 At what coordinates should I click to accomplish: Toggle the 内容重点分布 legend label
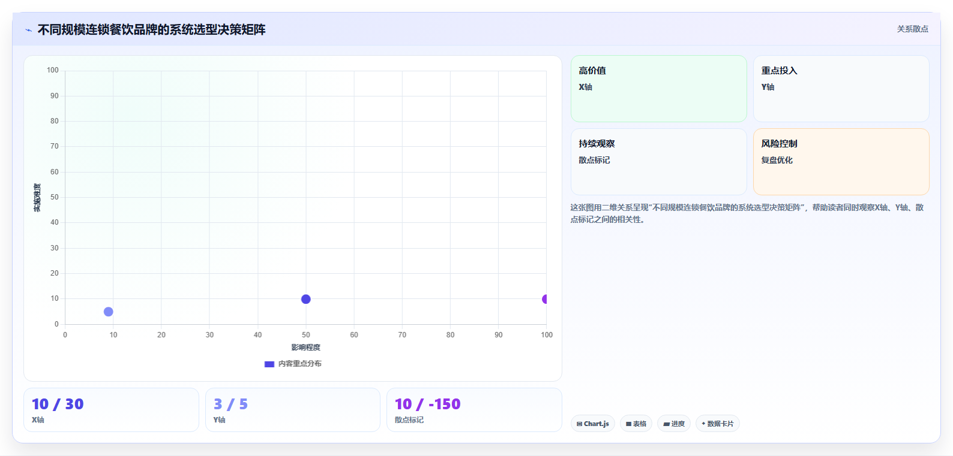point(299,364)
